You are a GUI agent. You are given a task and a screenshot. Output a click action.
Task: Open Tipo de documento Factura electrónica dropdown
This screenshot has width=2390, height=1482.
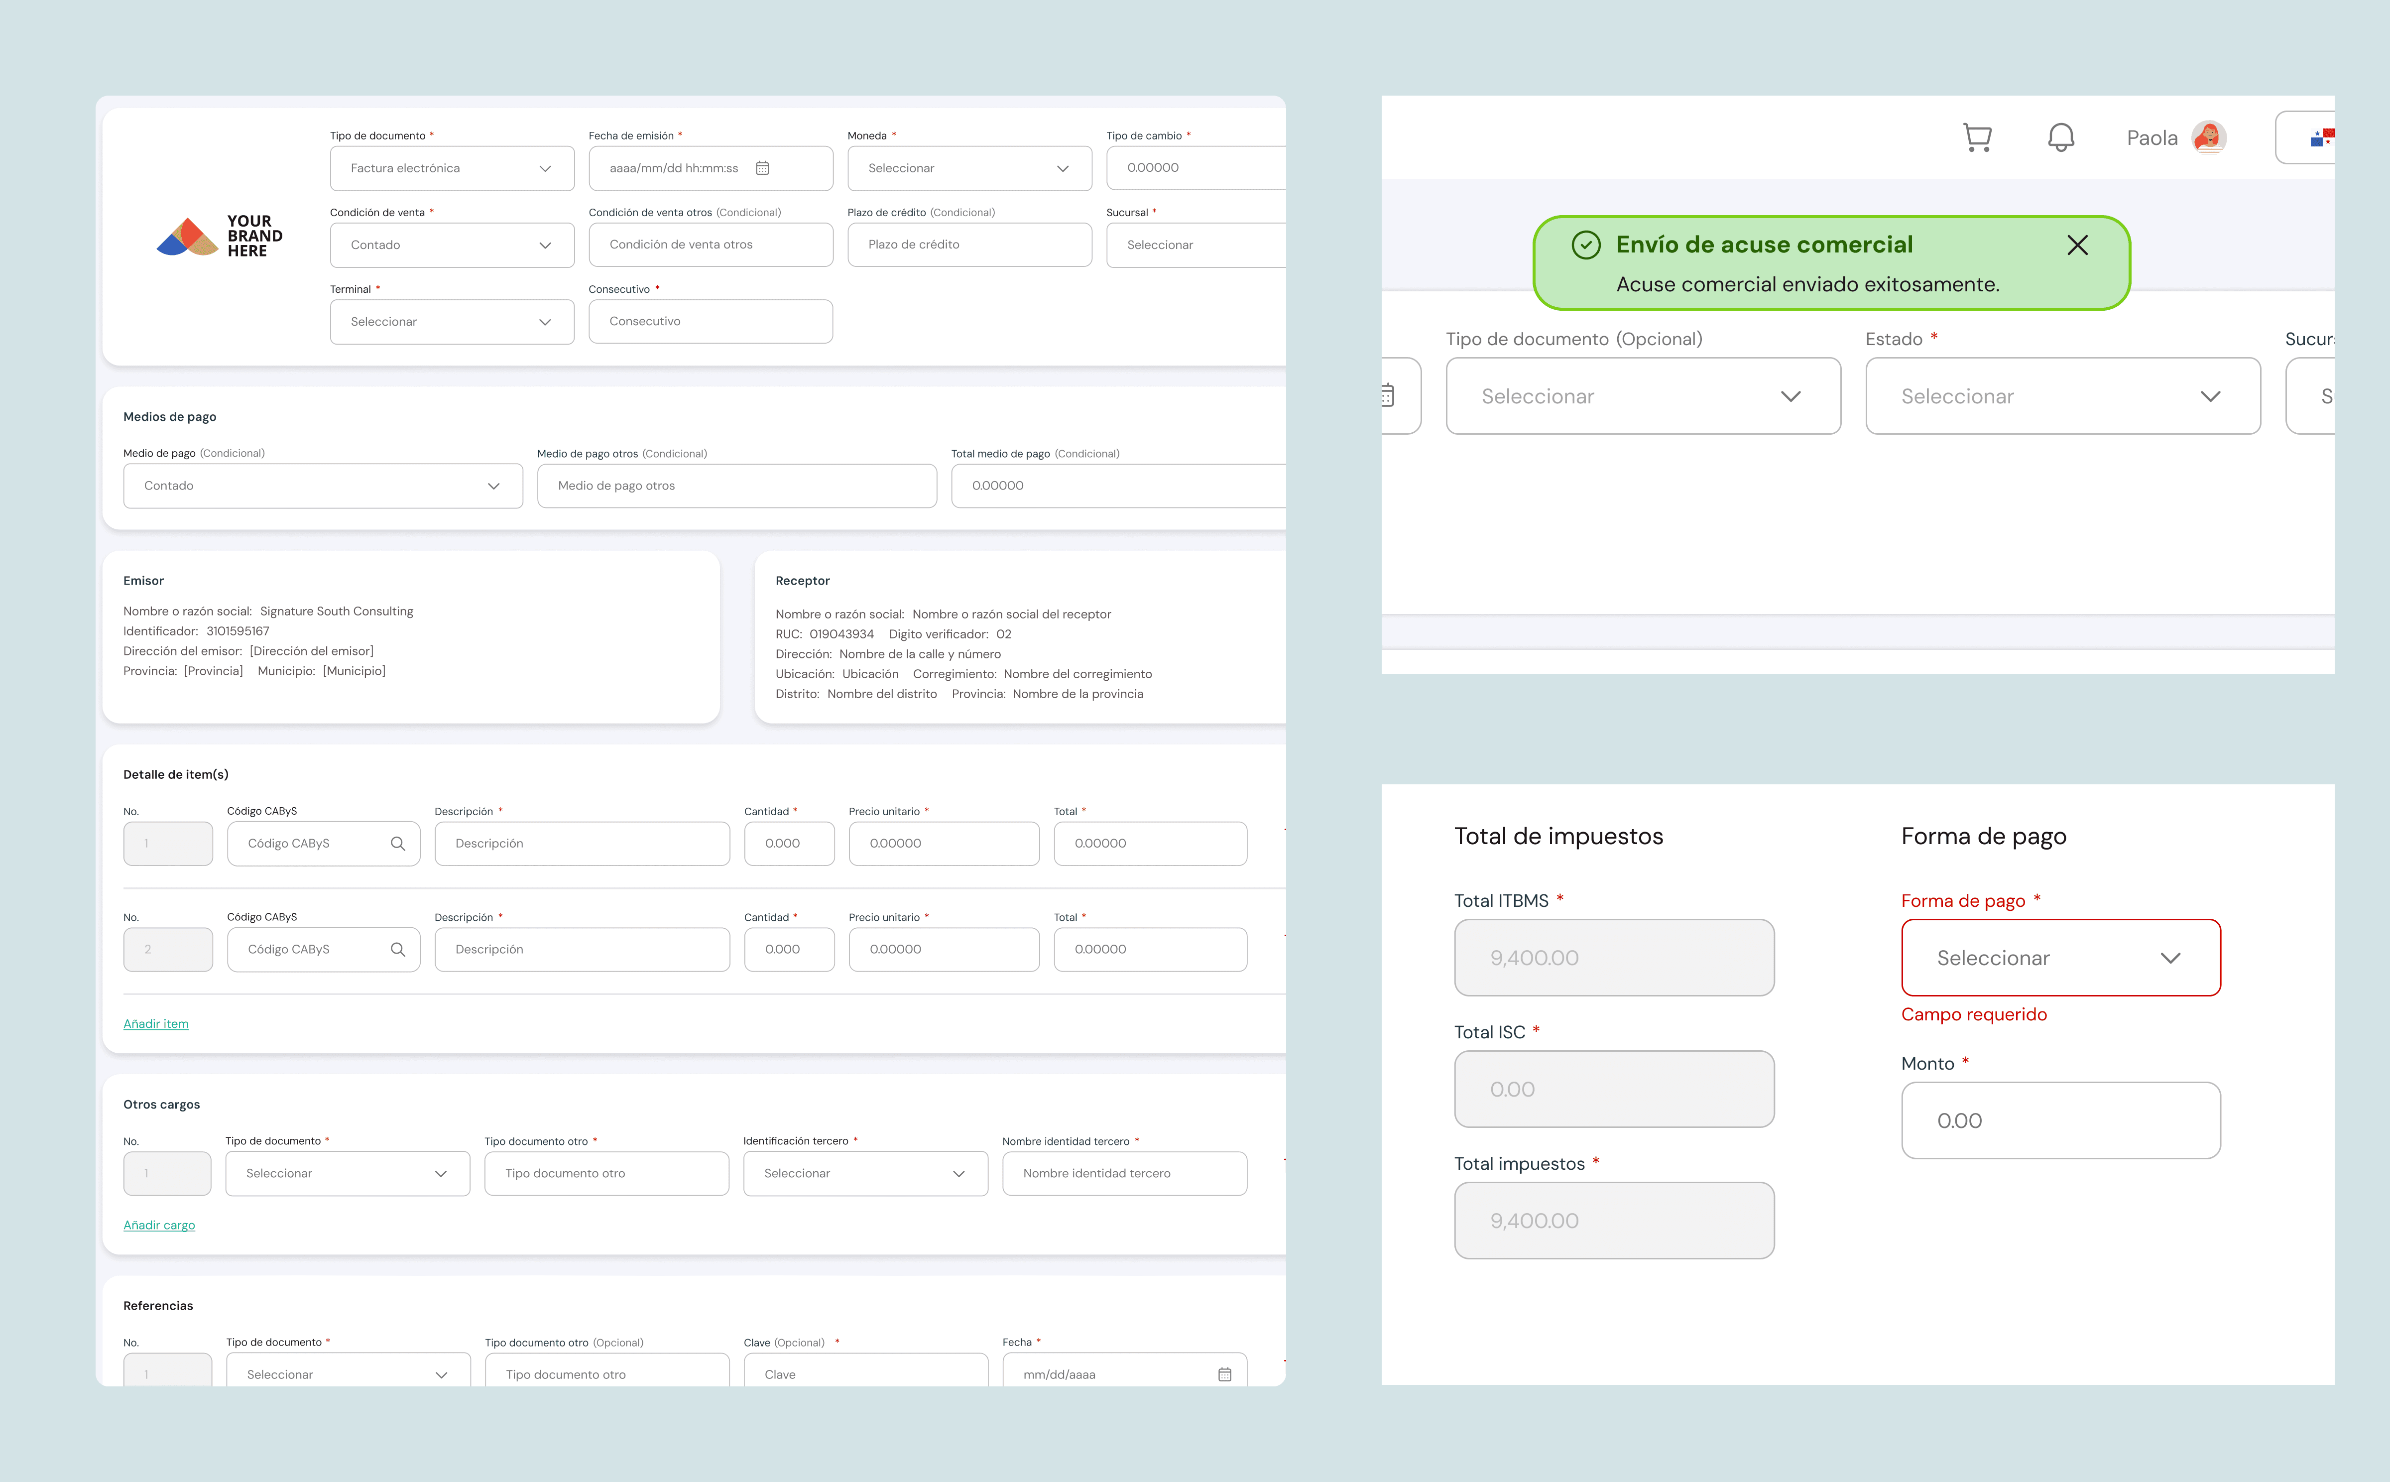coord(452,169)
